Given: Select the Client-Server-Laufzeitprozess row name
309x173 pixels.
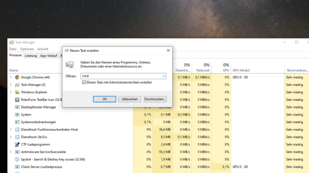Looking at the screenshot, I should point(41,167).
